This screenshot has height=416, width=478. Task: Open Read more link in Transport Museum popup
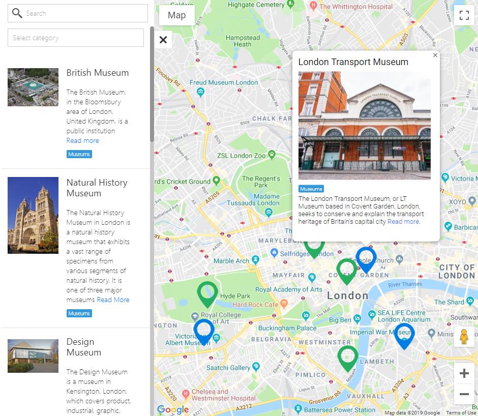404,222
